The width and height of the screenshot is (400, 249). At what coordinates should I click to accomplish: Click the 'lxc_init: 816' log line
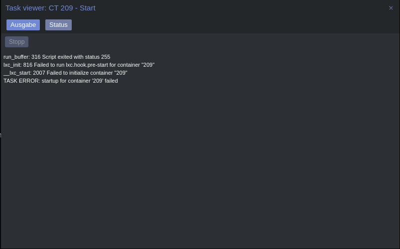(x=79, y=65)
